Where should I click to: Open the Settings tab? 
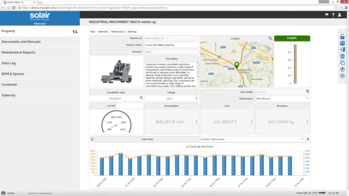(x=132, y=32)
